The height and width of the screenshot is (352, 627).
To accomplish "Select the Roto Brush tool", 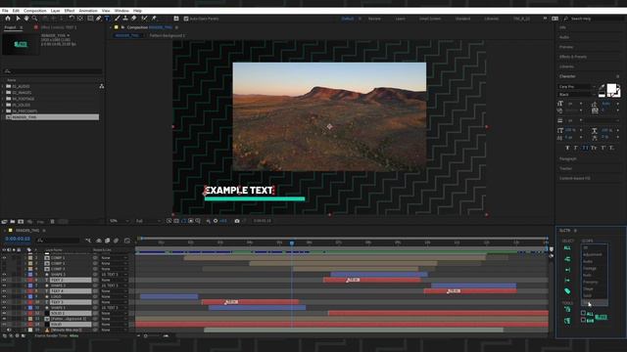I will 144,19.
